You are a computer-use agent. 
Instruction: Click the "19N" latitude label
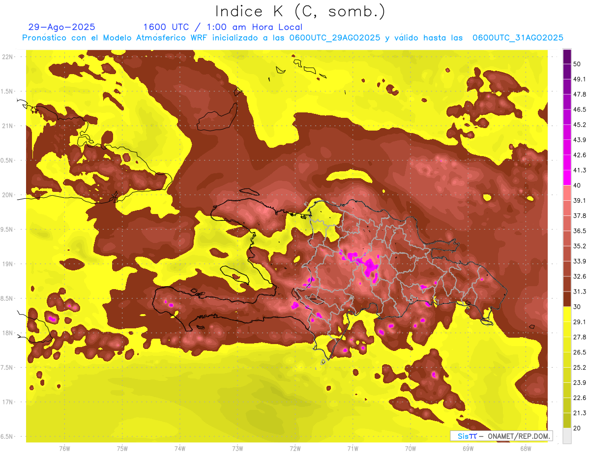pos(8,264)
